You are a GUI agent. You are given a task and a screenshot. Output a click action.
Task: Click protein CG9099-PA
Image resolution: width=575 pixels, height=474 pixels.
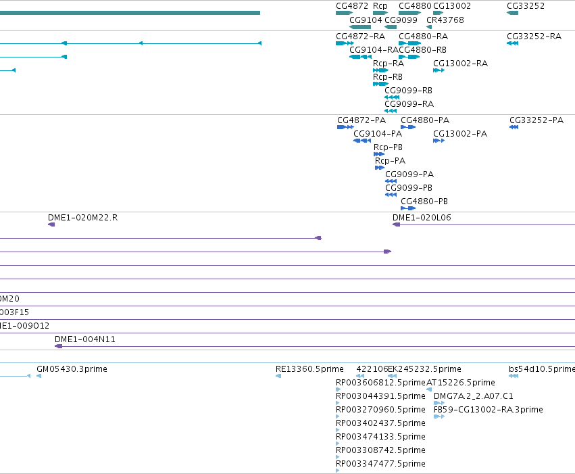409,174
